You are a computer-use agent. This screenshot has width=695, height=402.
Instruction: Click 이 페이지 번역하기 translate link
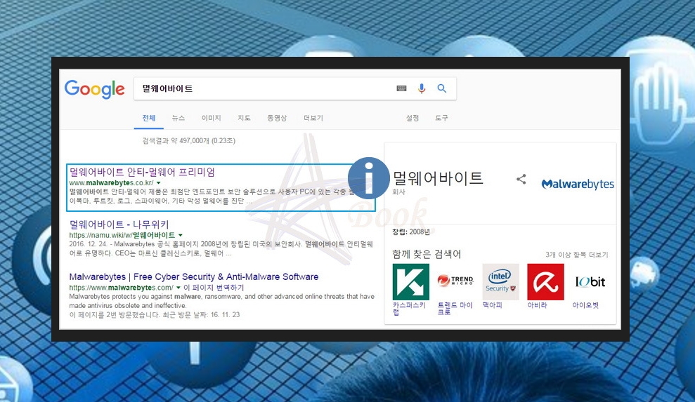[214, 288]
